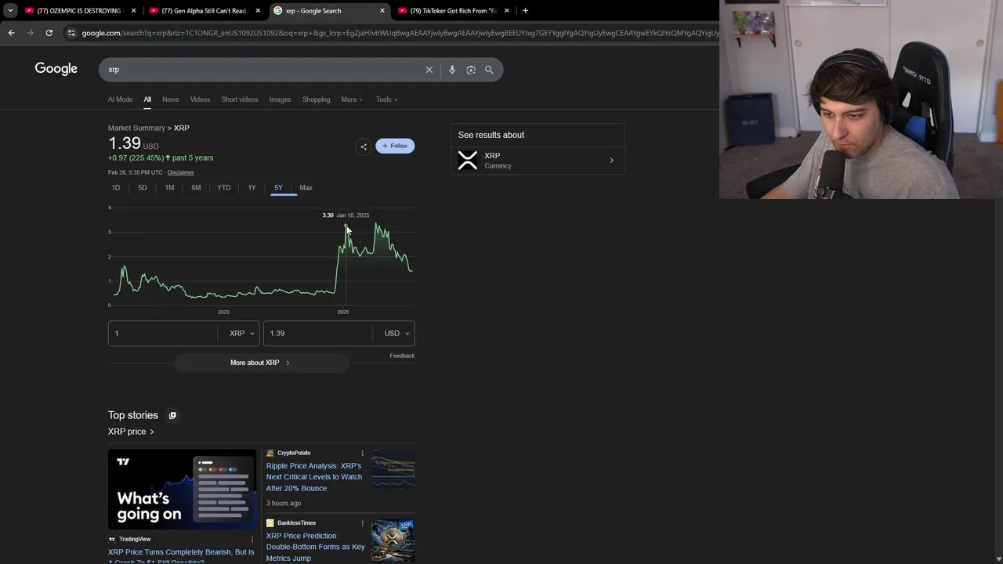This screenshot has height=564, width=1003.
Task: Click the converted value field 1.39
Action: click(318, 334)
